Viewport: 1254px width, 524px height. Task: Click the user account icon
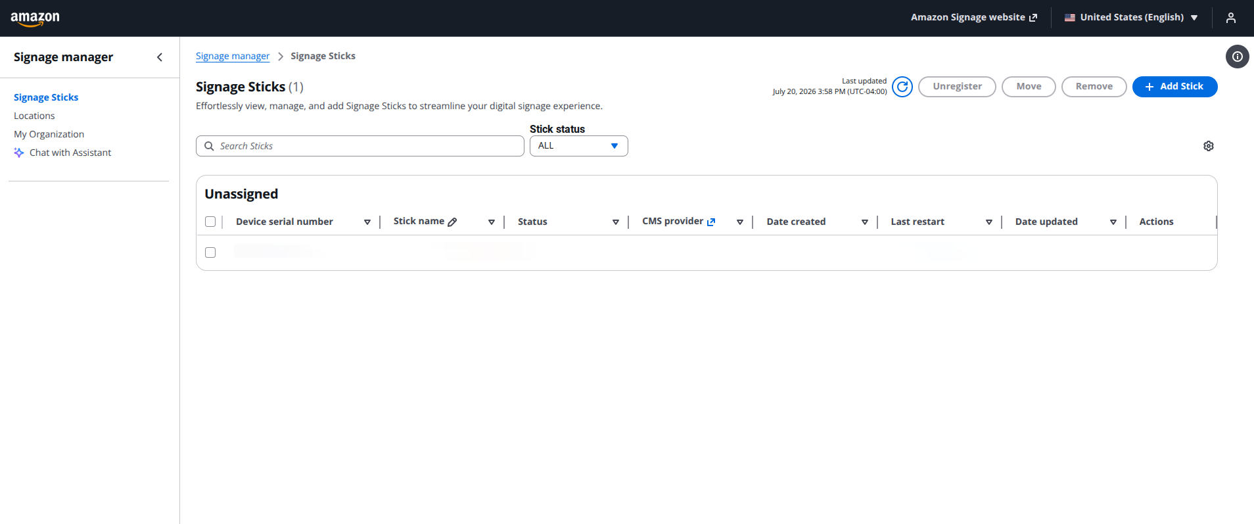click(x=1231, y=18)
